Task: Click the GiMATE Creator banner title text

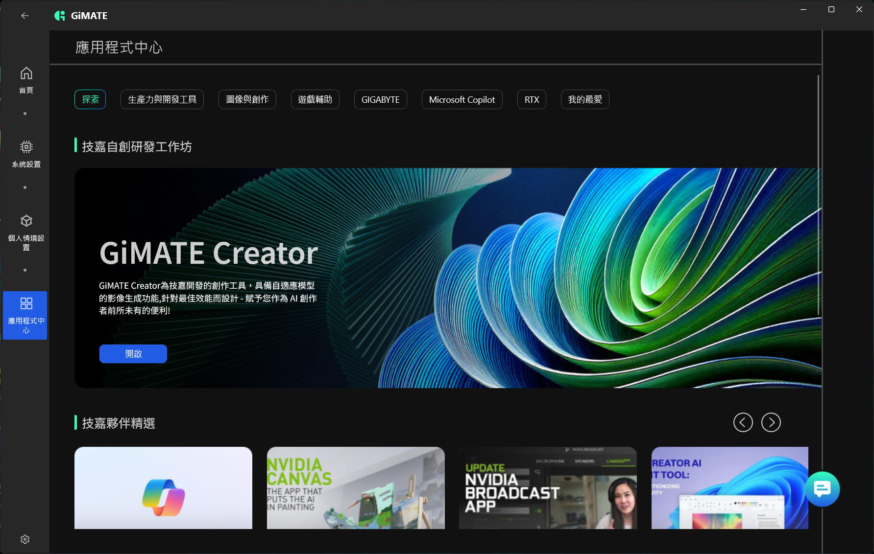Action: [209, 254]
